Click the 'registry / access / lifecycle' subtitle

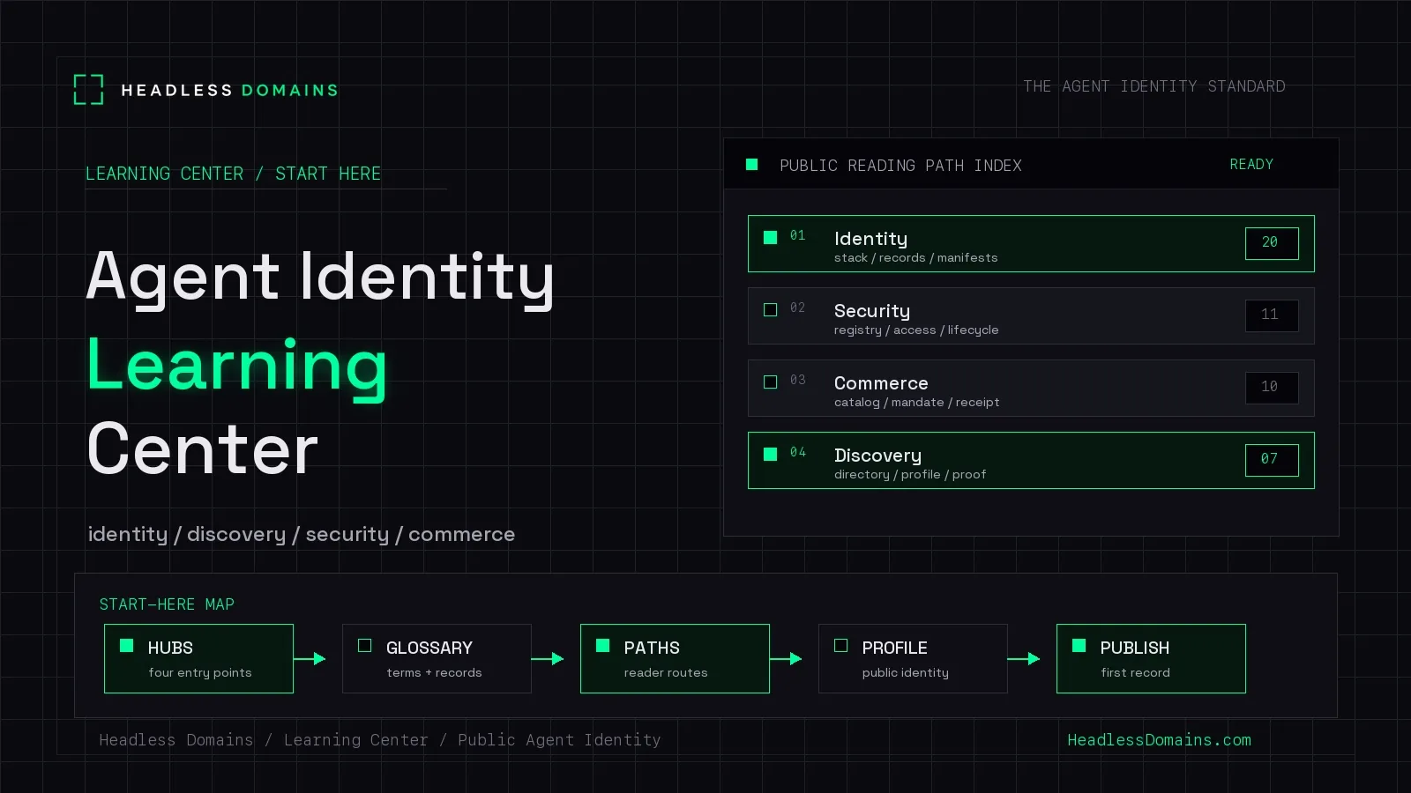click(916, 330)
